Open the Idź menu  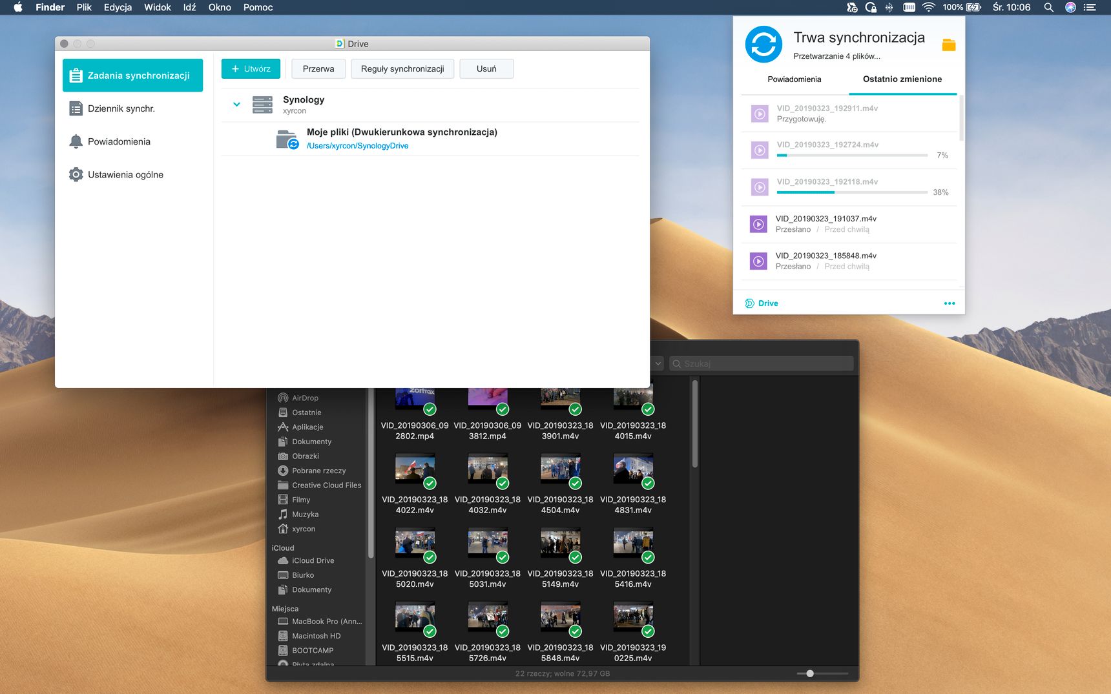(x=189, y=7)
